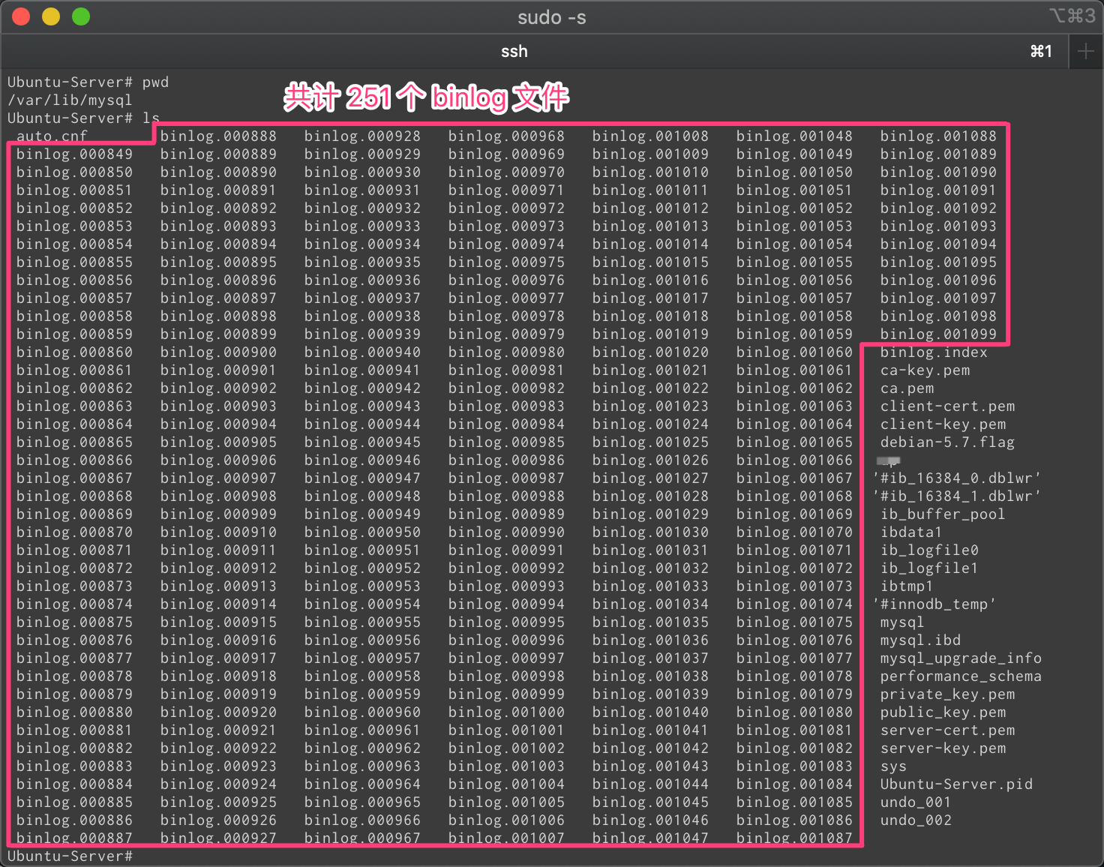Screen dimensions: 1104x867
Task: Click the 'performance_schema' entry
Action: 961,676
